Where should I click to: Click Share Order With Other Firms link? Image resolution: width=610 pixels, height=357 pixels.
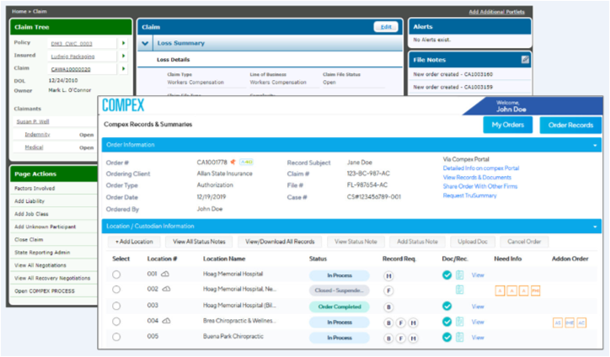coord(480,186)
